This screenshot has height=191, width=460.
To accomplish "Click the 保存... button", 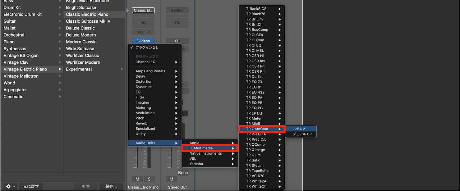I will pos(111,186).
